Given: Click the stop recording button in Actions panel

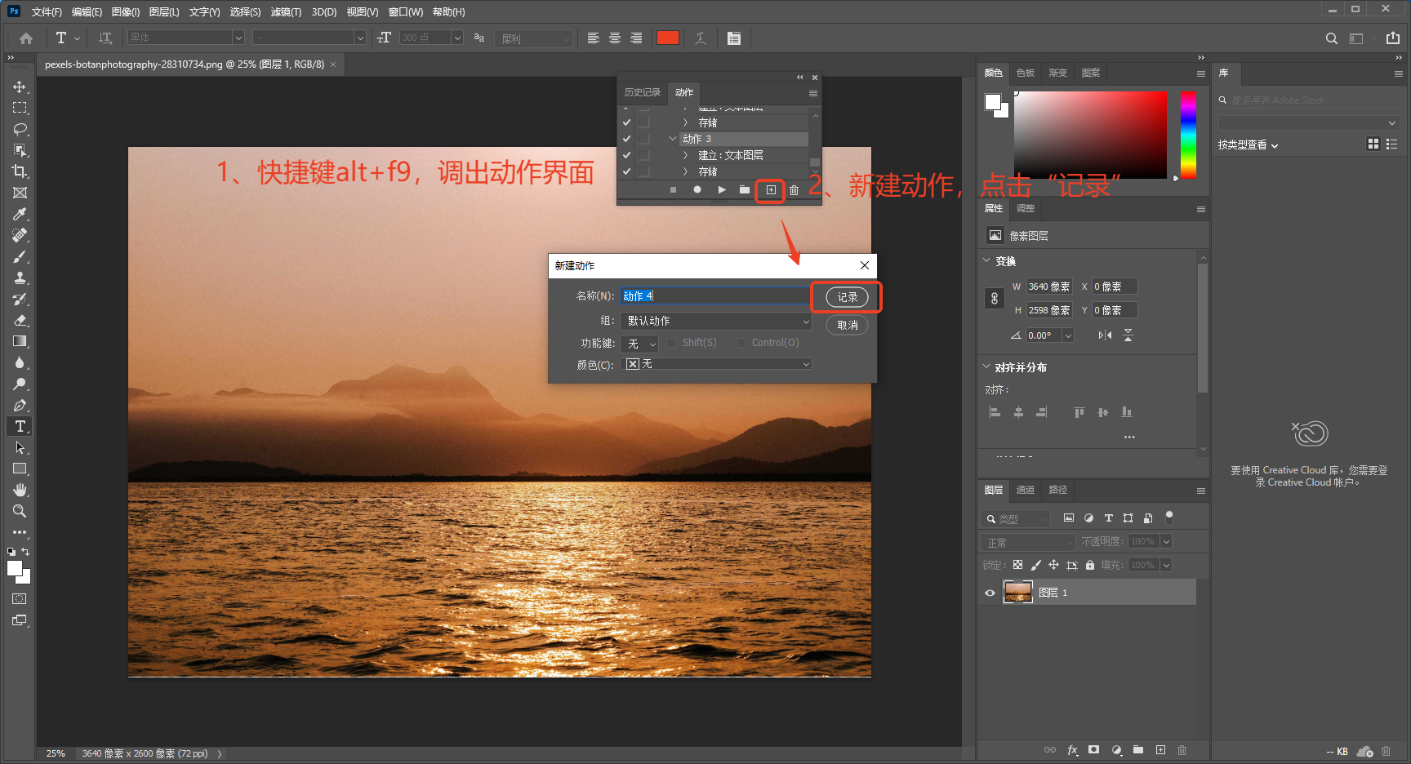Looking at the screenshot, I should coord(673,189).
